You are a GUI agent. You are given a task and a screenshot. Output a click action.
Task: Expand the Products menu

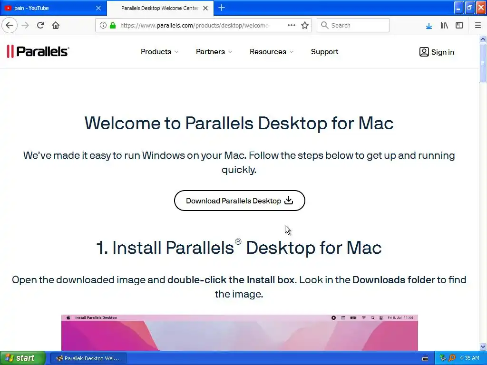(x=159, y=52)
